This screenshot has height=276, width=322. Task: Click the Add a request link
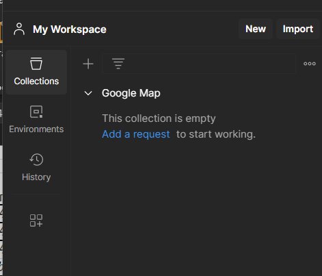[136, 134]
